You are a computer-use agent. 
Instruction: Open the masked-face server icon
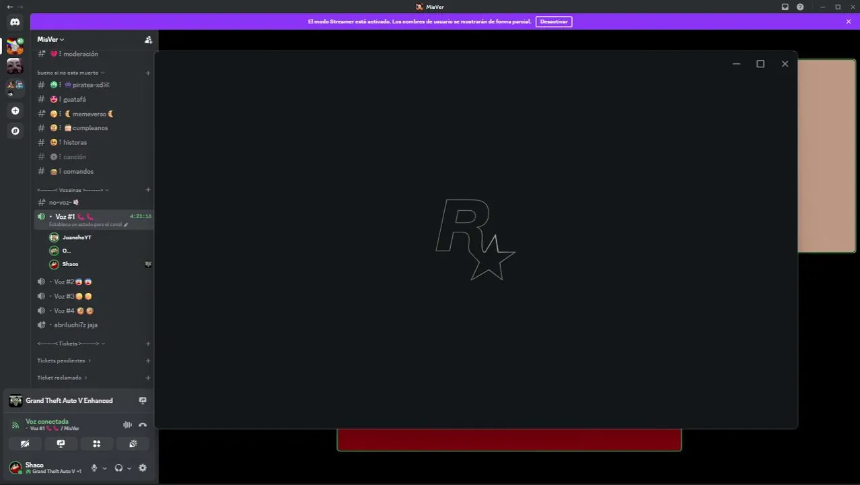[x=15, y=65]
